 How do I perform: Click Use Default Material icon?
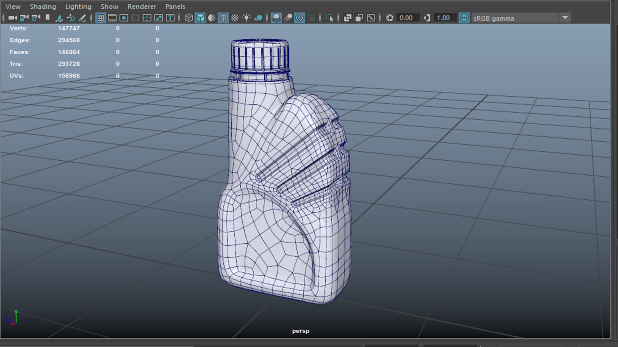coord(212,18)
